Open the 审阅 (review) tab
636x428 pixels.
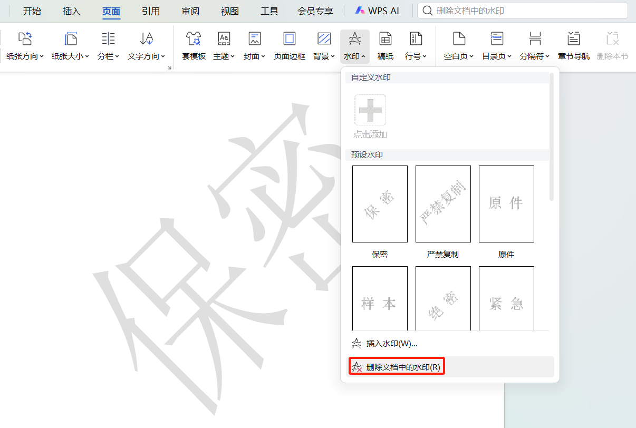[x=190, y=11]
